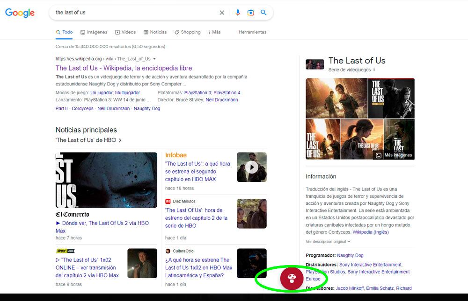Clear the search query with the X icon
This screenshot has height=301, width=468.
(x=222, y=13)
